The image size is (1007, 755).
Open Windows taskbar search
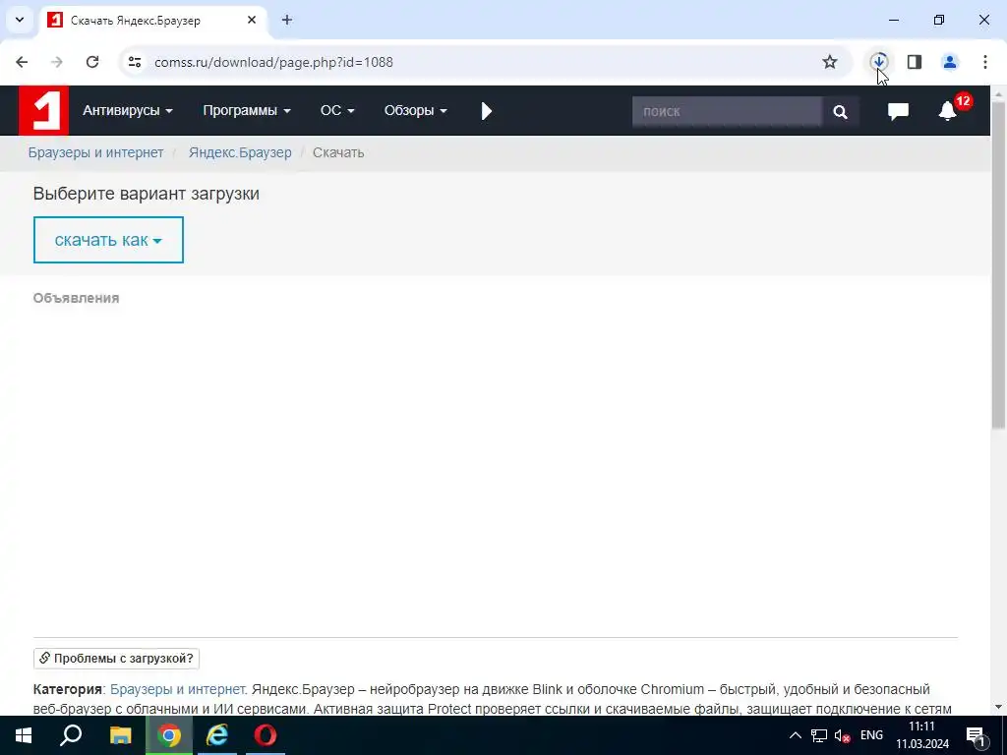click(x=71, y=735)
